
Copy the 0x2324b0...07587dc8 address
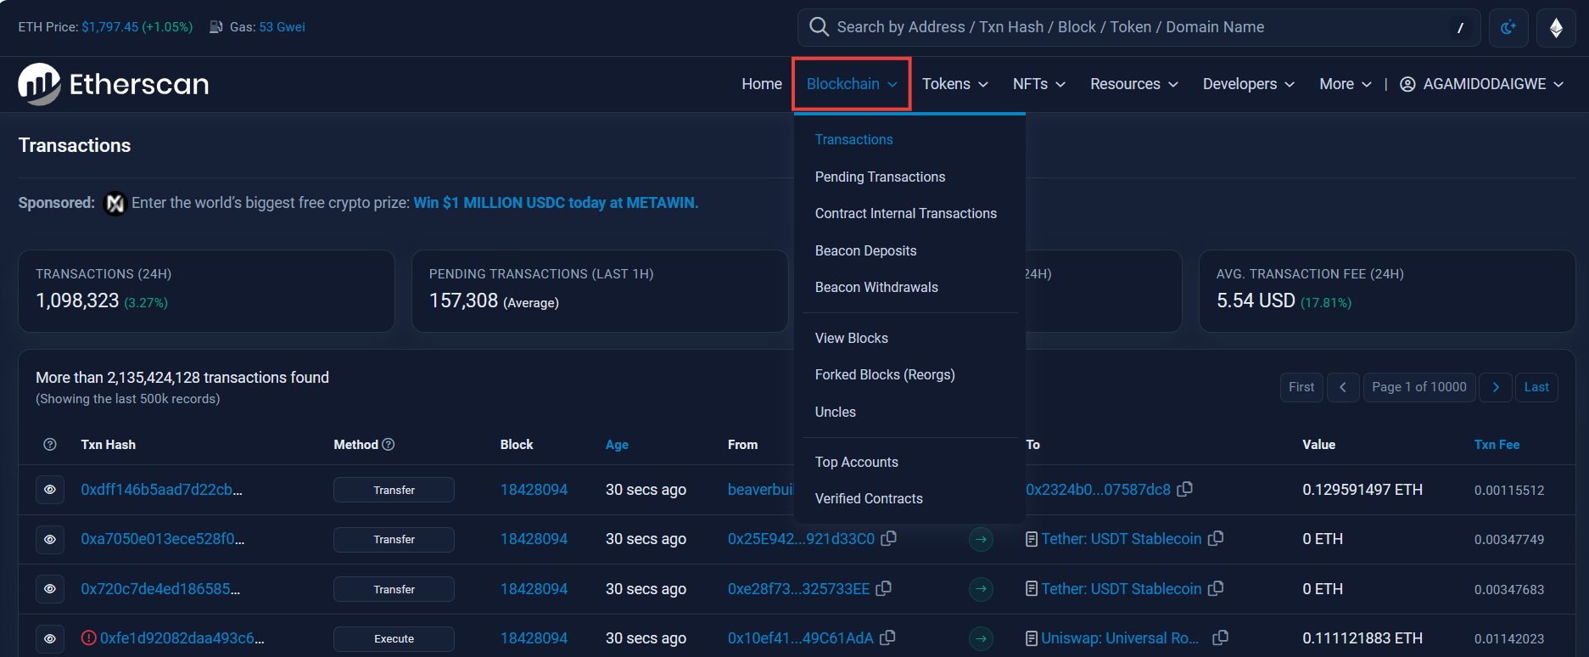[x=1185, y=489]
